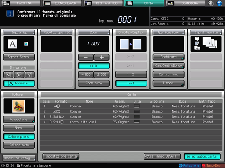Select the left-rotated A direction icon

click(9, 74)
